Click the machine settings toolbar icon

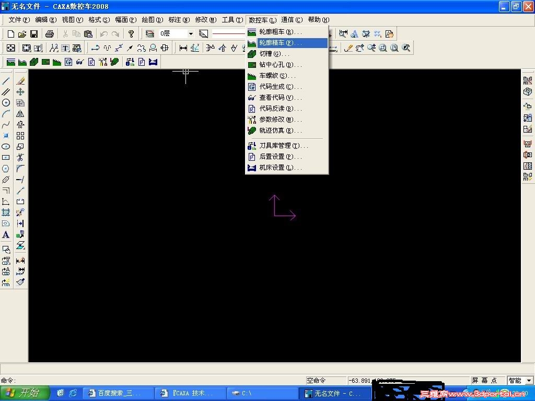point(153,62)
